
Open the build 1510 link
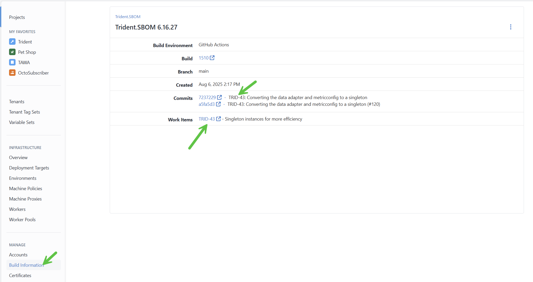(203, 58)
